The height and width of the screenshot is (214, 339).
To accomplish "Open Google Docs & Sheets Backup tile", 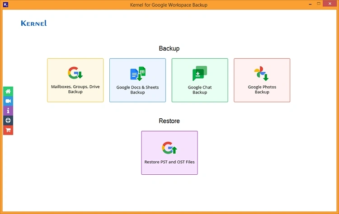I will point(137,80).
